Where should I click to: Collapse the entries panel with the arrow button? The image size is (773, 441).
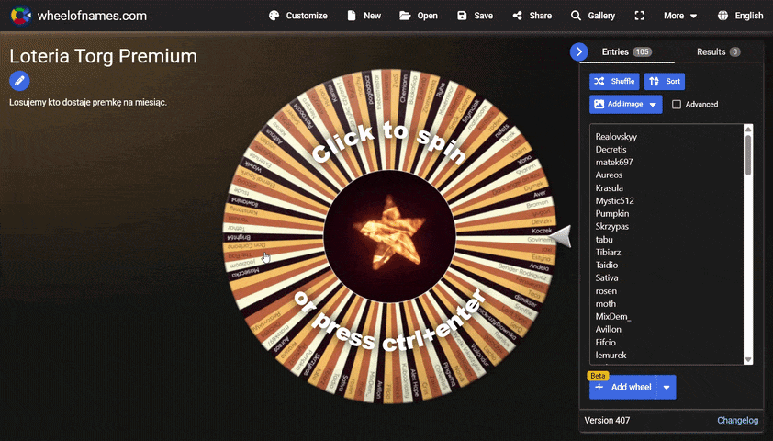coord(578,51)
